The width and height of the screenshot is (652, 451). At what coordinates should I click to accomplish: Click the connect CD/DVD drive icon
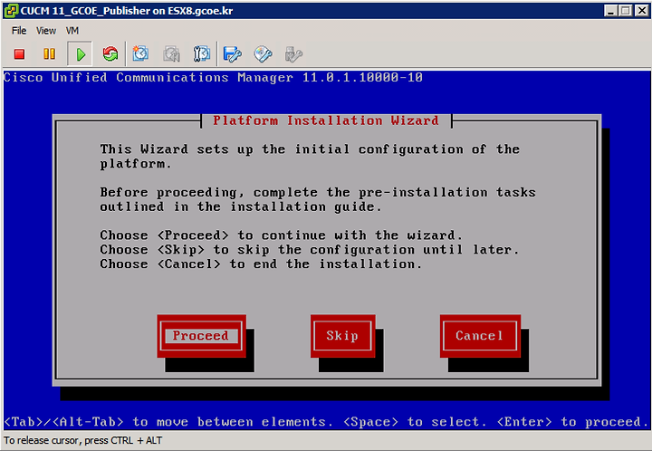coord(263,54)
